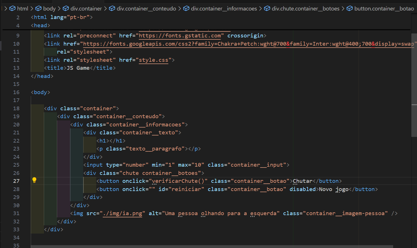Click the closing head tag

[42, 76]
